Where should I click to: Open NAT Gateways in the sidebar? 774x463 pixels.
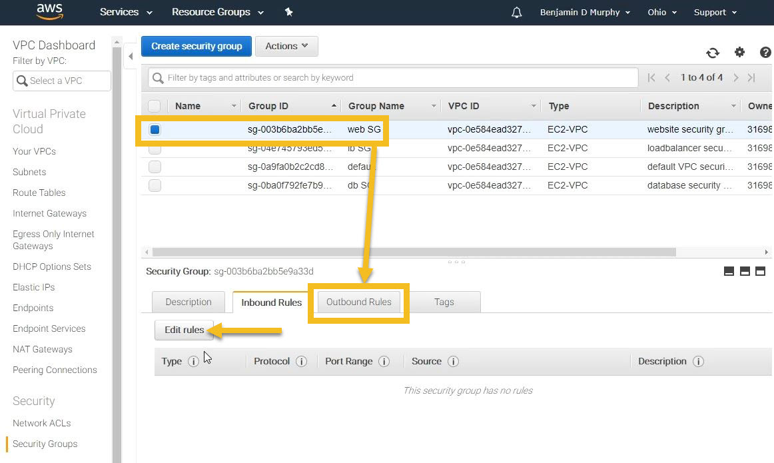(43, 350)
